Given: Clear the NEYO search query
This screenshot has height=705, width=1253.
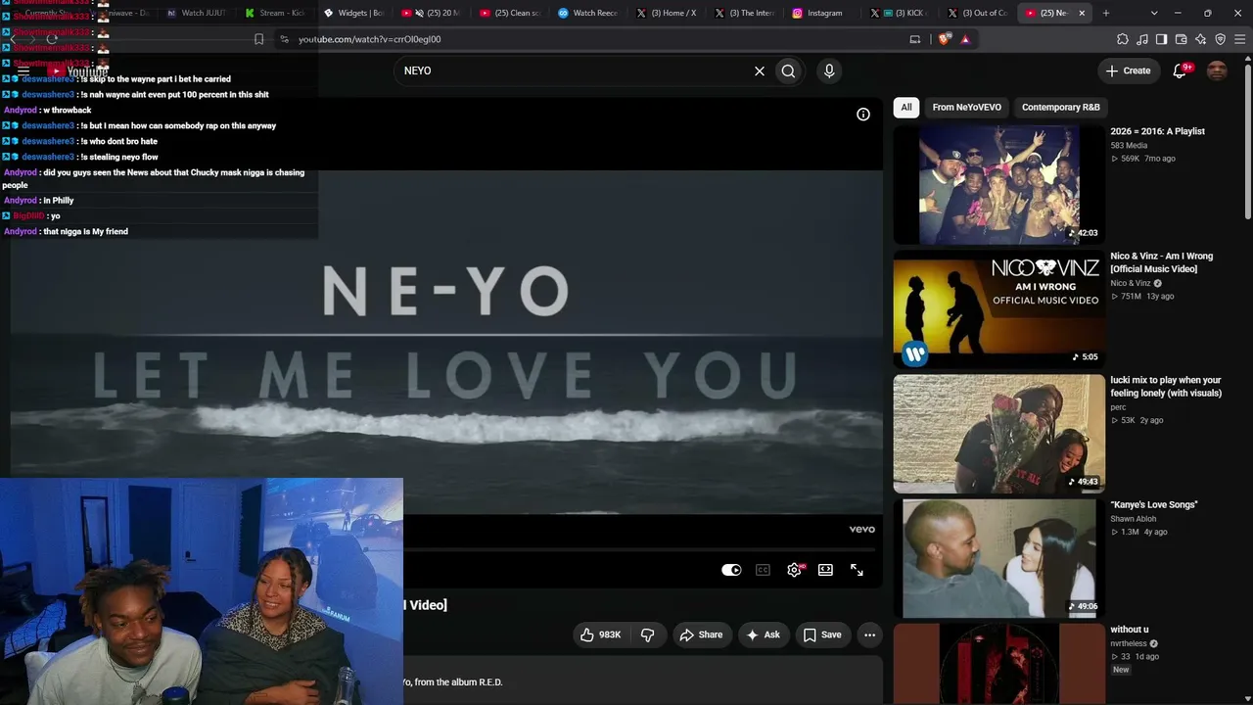Looking at the screenshot, I should point(759,70).
